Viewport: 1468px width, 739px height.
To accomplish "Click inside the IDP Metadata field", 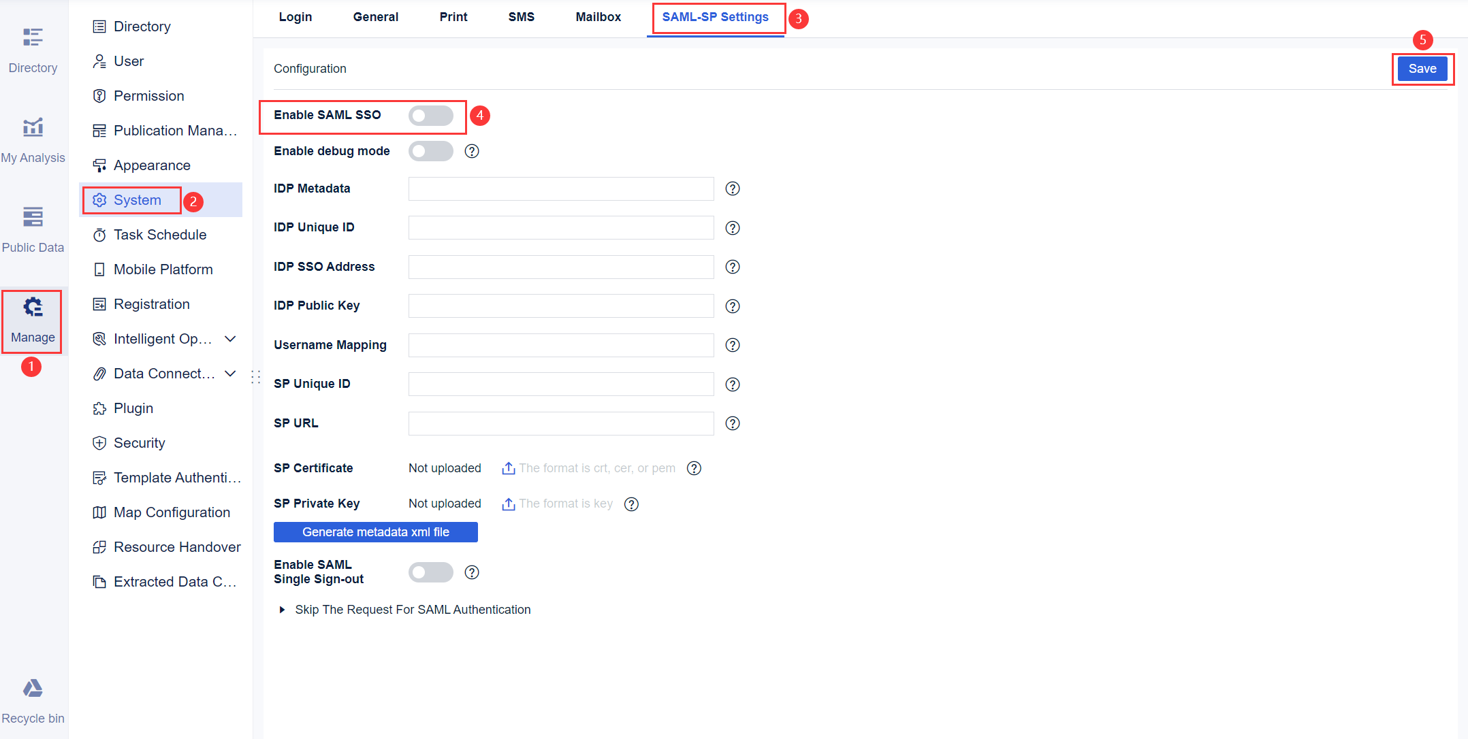I will click(560, 188).
